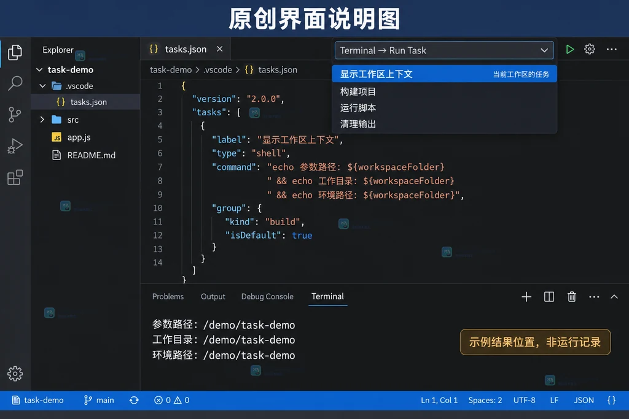Viewport: 629px width, 419px height.
Task: Click .vscode in the breadcrumb
Action: (x=217, y=70)
